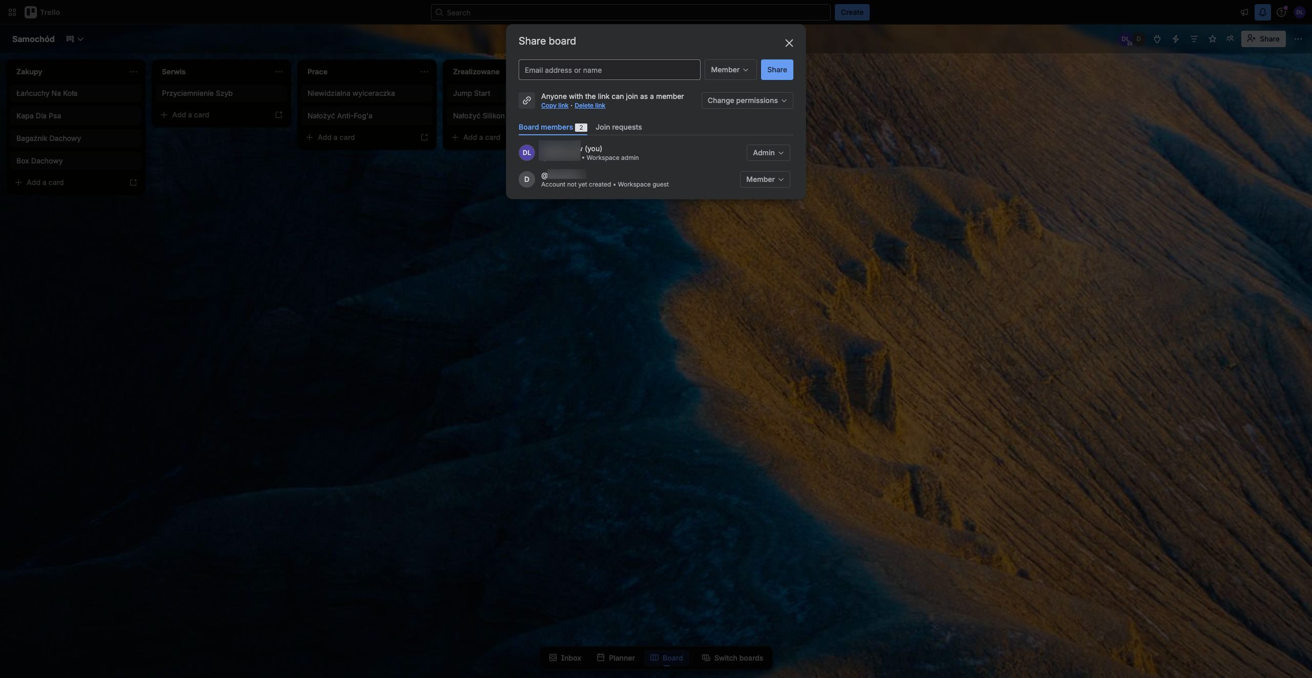Open Zakupy list actions menu
This screenshot has height=678, width=1312.
133,72
